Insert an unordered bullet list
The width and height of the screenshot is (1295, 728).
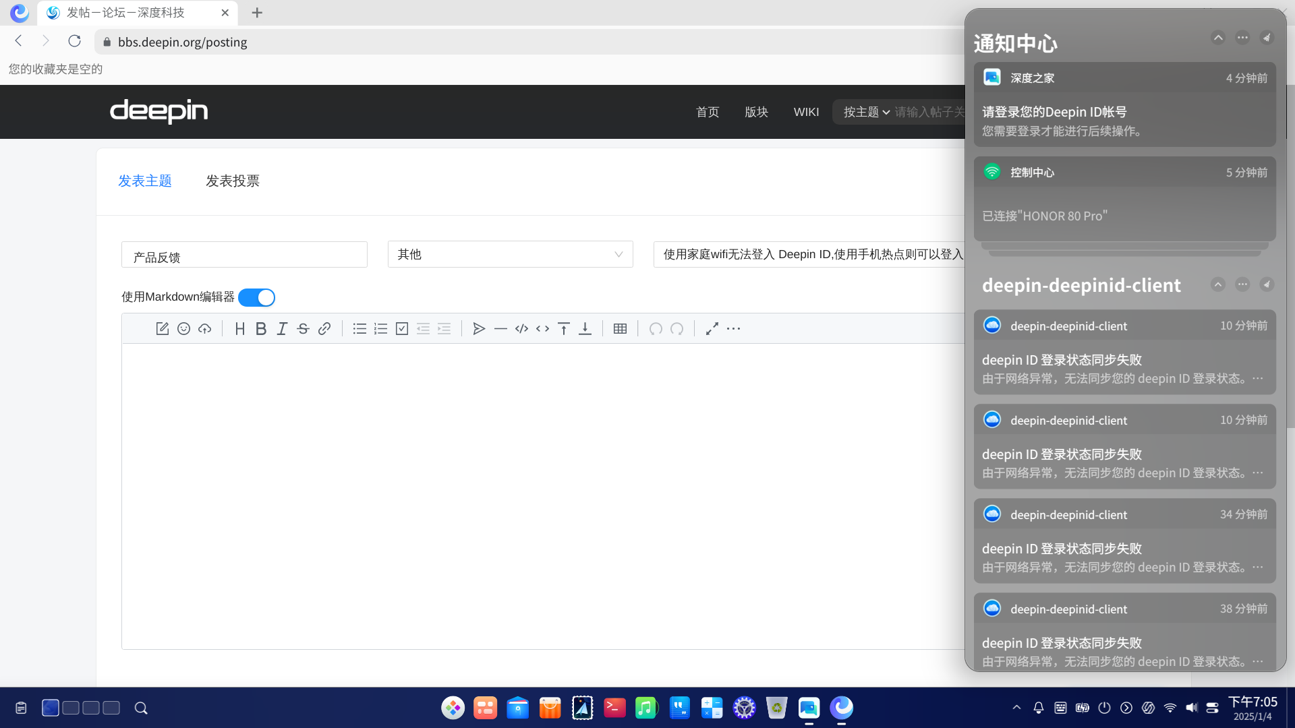pos(359,328)
